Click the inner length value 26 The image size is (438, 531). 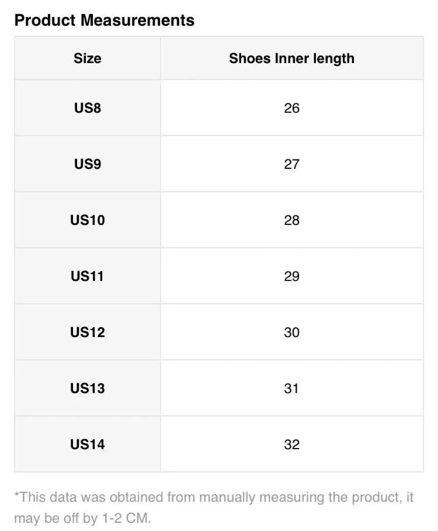click(292, 108)
